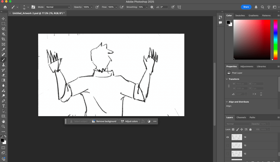Select the Hand tool
The width and height of the screenshot is (280, 162).
pyautogui.click(x=4, y=121)
